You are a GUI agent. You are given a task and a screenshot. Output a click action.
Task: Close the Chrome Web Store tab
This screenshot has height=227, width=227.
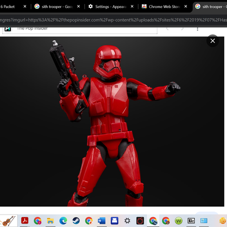coord(186,7)
